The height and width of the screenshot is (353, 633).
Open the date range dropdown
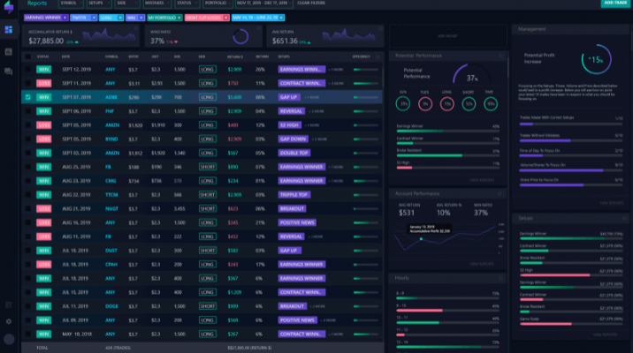pos(264,4)
